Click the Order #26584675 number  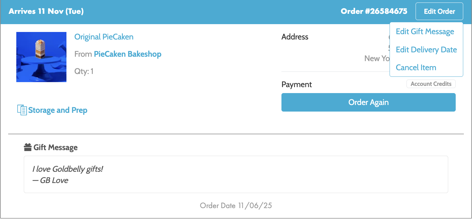click(374, 12)
